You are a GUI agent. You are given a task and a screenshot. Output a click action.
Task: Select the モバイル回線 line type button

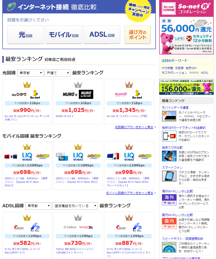pyautogui.click(x=64, y=35)
